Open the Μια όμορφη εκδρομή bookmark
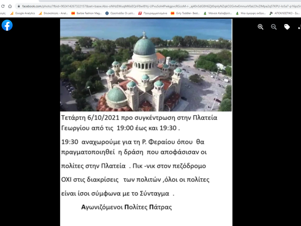The image size is (301, 226). pyautogui.click(x=250, y=13)
